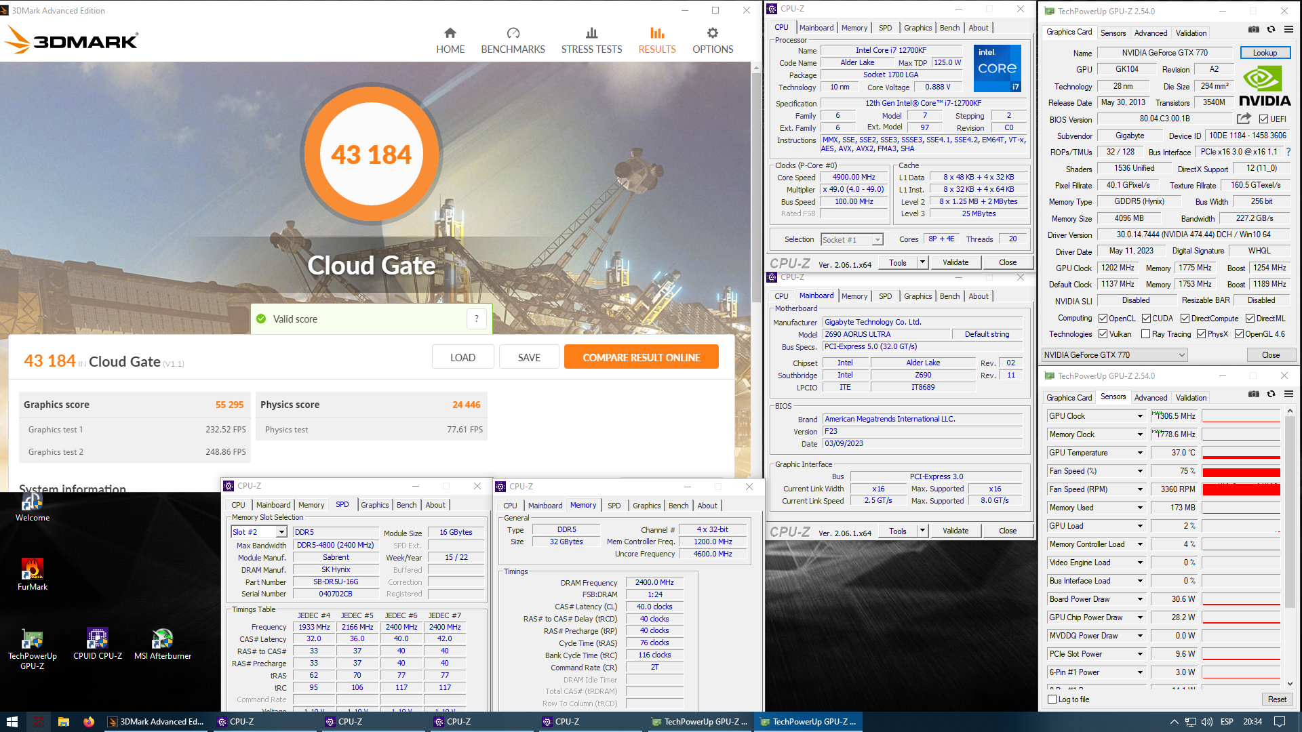Open the GPU-Z hamburger menu in the top window
Screen dimensions: 1302x732
(1288, 29)
